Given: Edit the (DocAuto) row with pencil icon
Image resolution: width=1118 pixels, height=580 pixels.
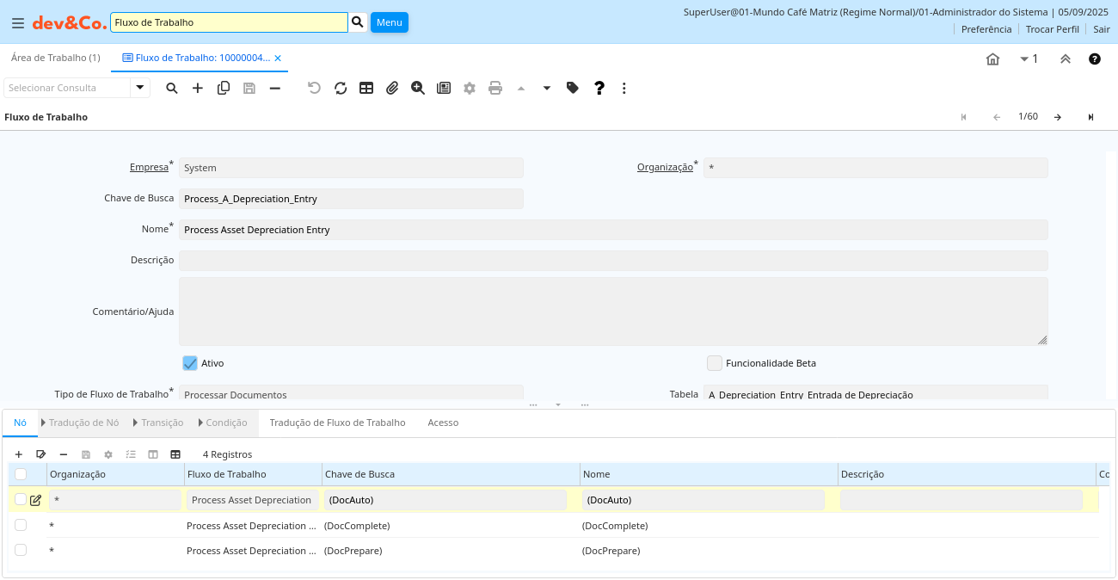Looking at the screenshot, I should pyautogui.click(x=35, y=500).
